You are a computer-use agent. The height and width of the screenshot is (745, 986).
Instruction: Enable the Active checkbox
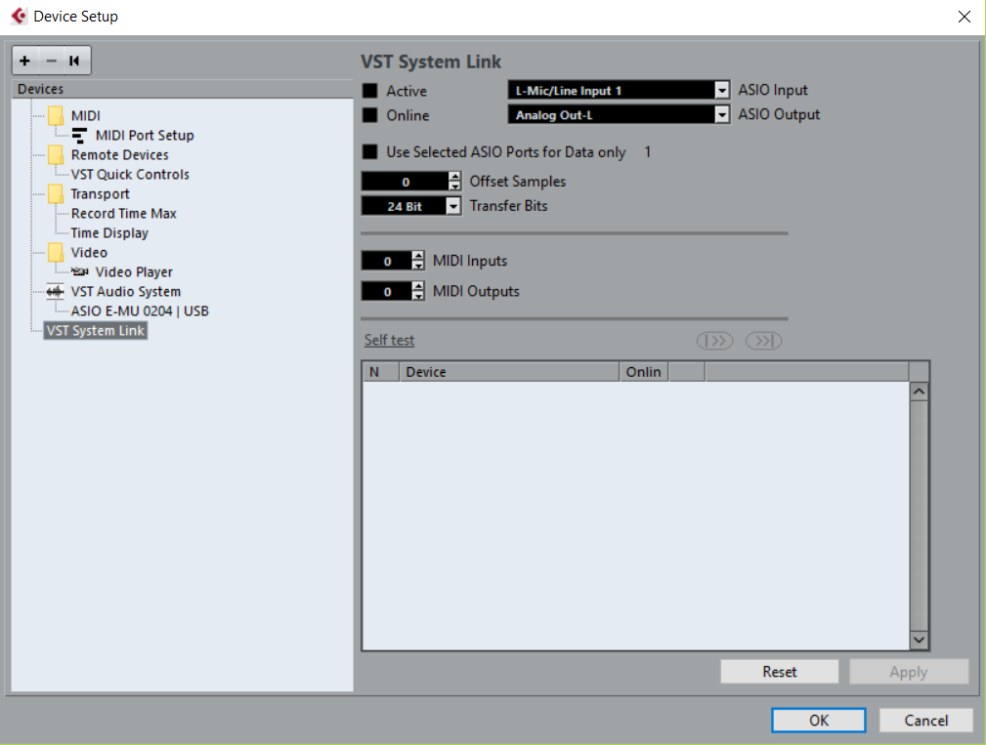point(369,91)
